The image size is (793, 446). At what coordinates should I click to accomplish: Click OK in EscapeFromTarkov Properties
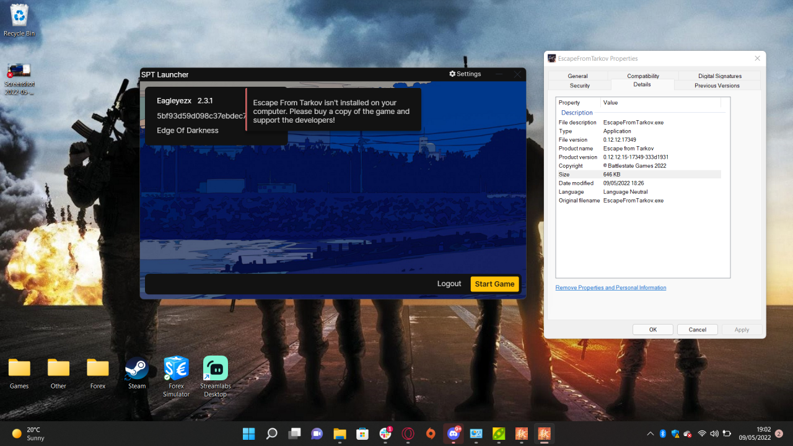(653, 330)
